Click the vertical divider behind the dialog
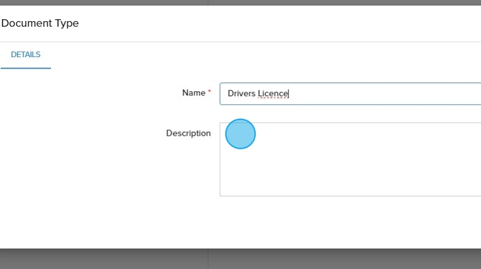Screen dimensions: 481x269 point(208,259)
